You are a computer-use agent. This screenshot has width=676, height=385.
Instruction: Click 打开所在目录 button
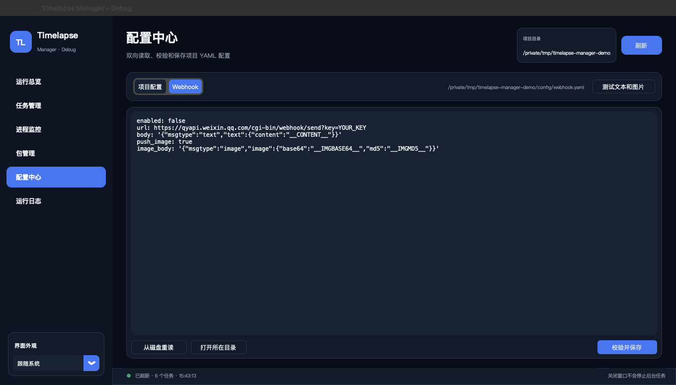point(218,347)
